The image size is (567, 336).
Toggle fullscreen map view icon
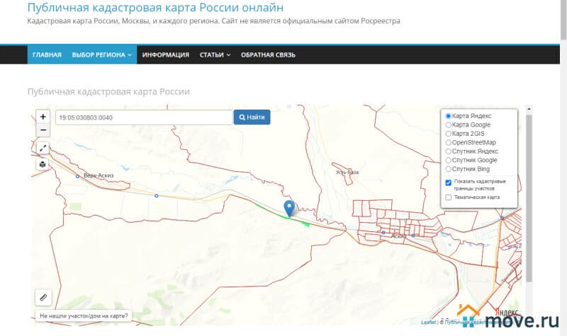tap(43, 148)
